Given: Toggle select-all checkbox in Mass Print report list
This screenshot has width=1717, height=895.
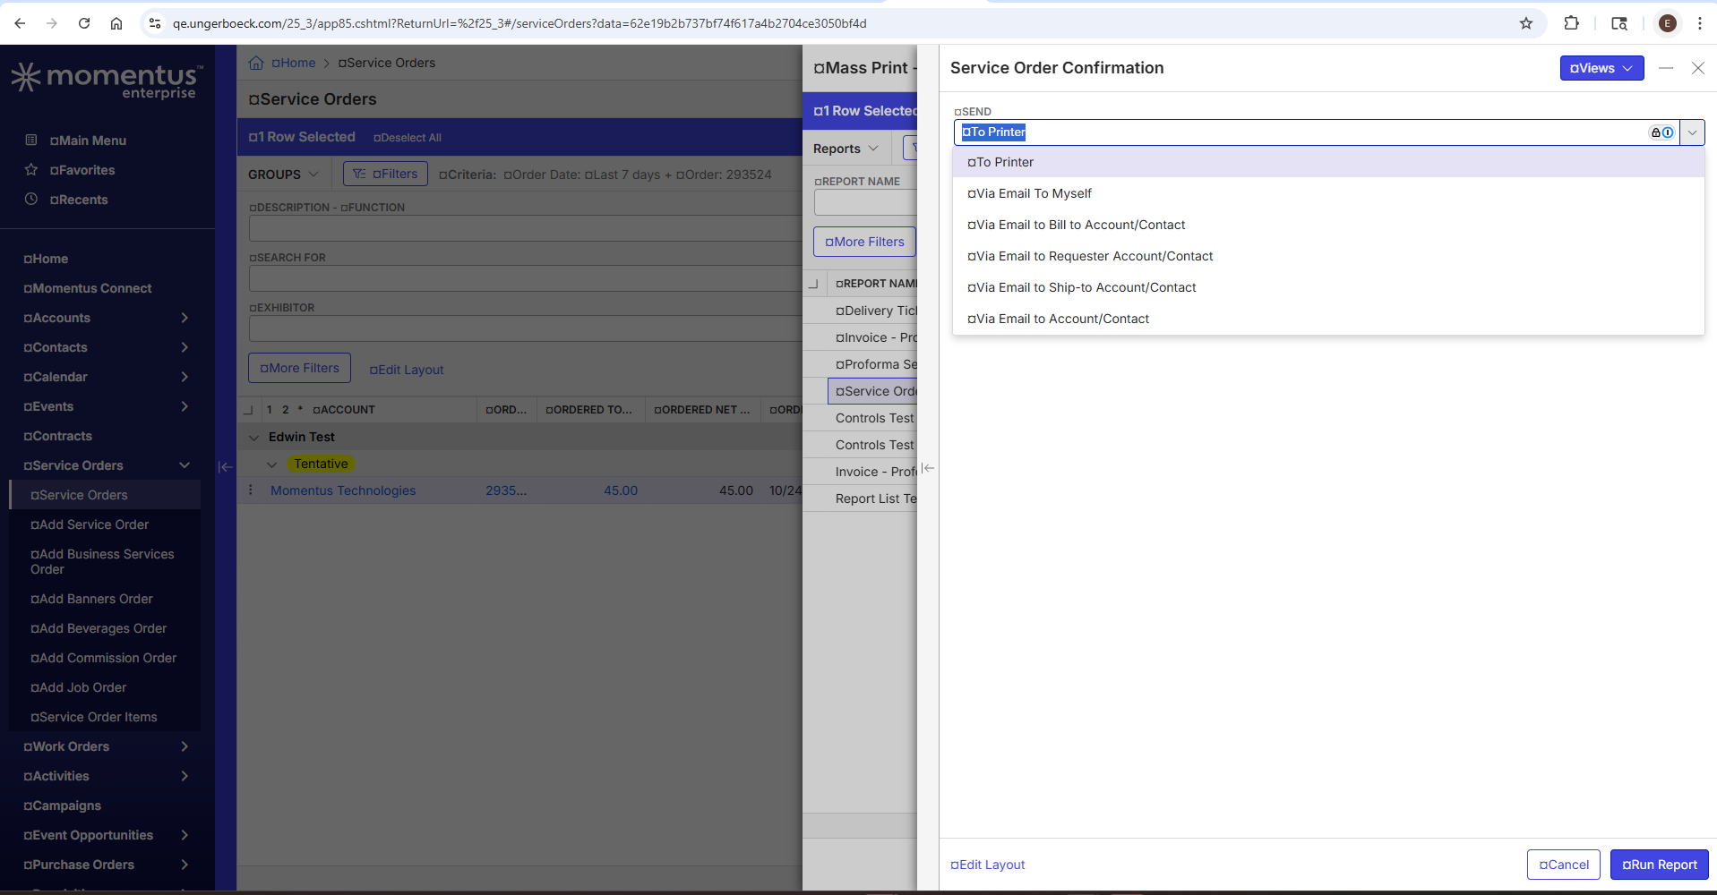Looking at the screenshot, I should pos(813,284).
